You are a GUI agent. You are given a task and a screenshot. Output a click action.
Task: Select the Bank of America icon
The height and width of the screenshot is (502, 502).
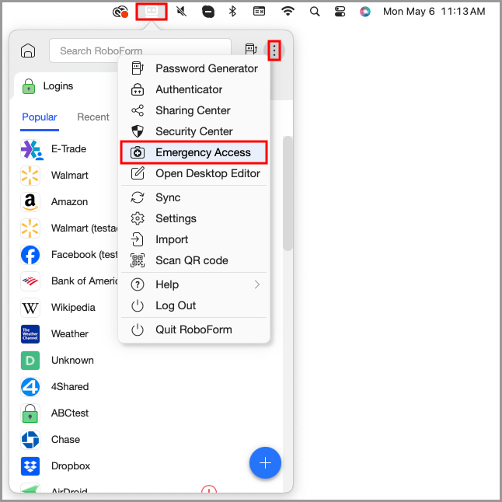30,281
